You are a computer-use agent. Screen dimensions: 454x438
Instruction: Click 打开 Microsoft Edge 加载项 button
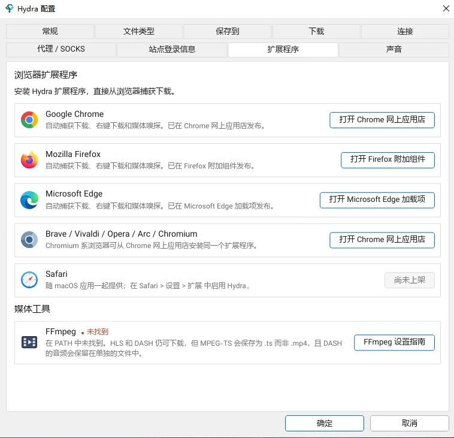pos(377,200)
